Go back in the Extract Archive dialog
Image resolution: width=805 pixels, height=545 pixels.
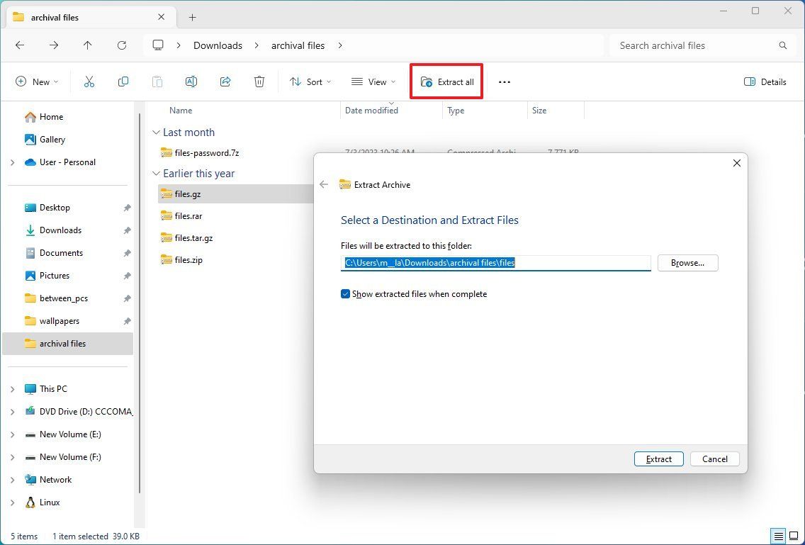324,184
